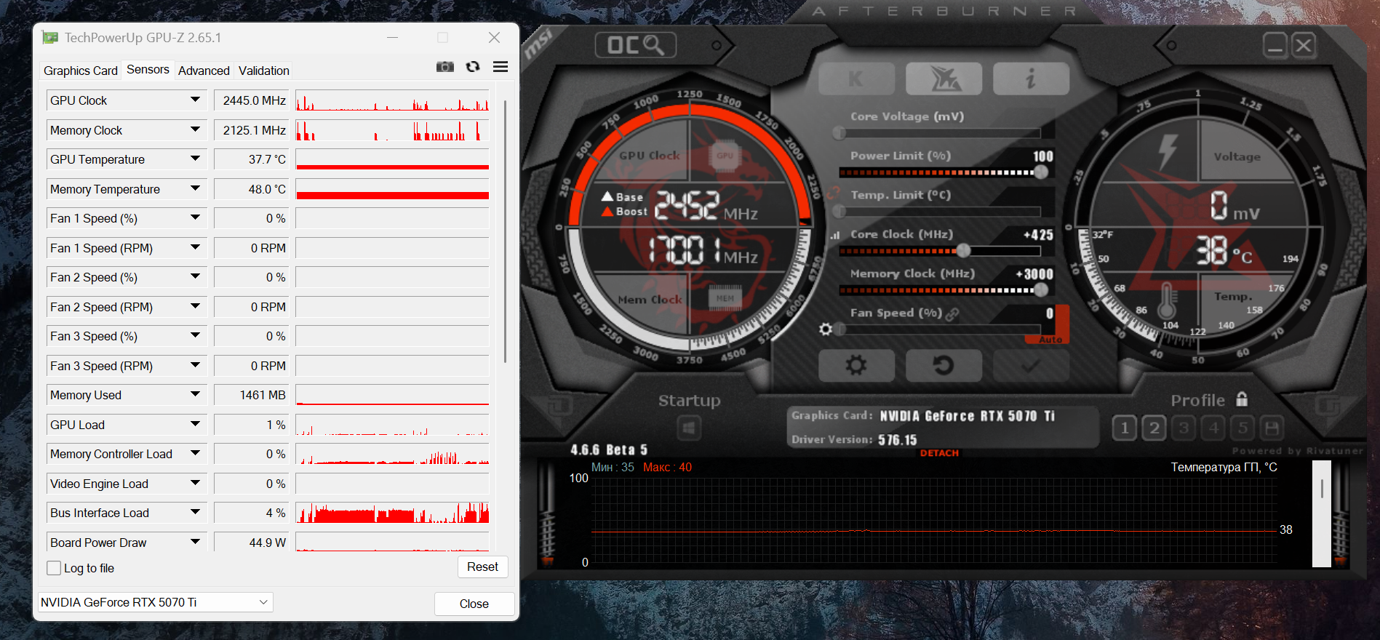Enable the Log to file checkbox
The image size is (1380, 640).
click(54, 568)
